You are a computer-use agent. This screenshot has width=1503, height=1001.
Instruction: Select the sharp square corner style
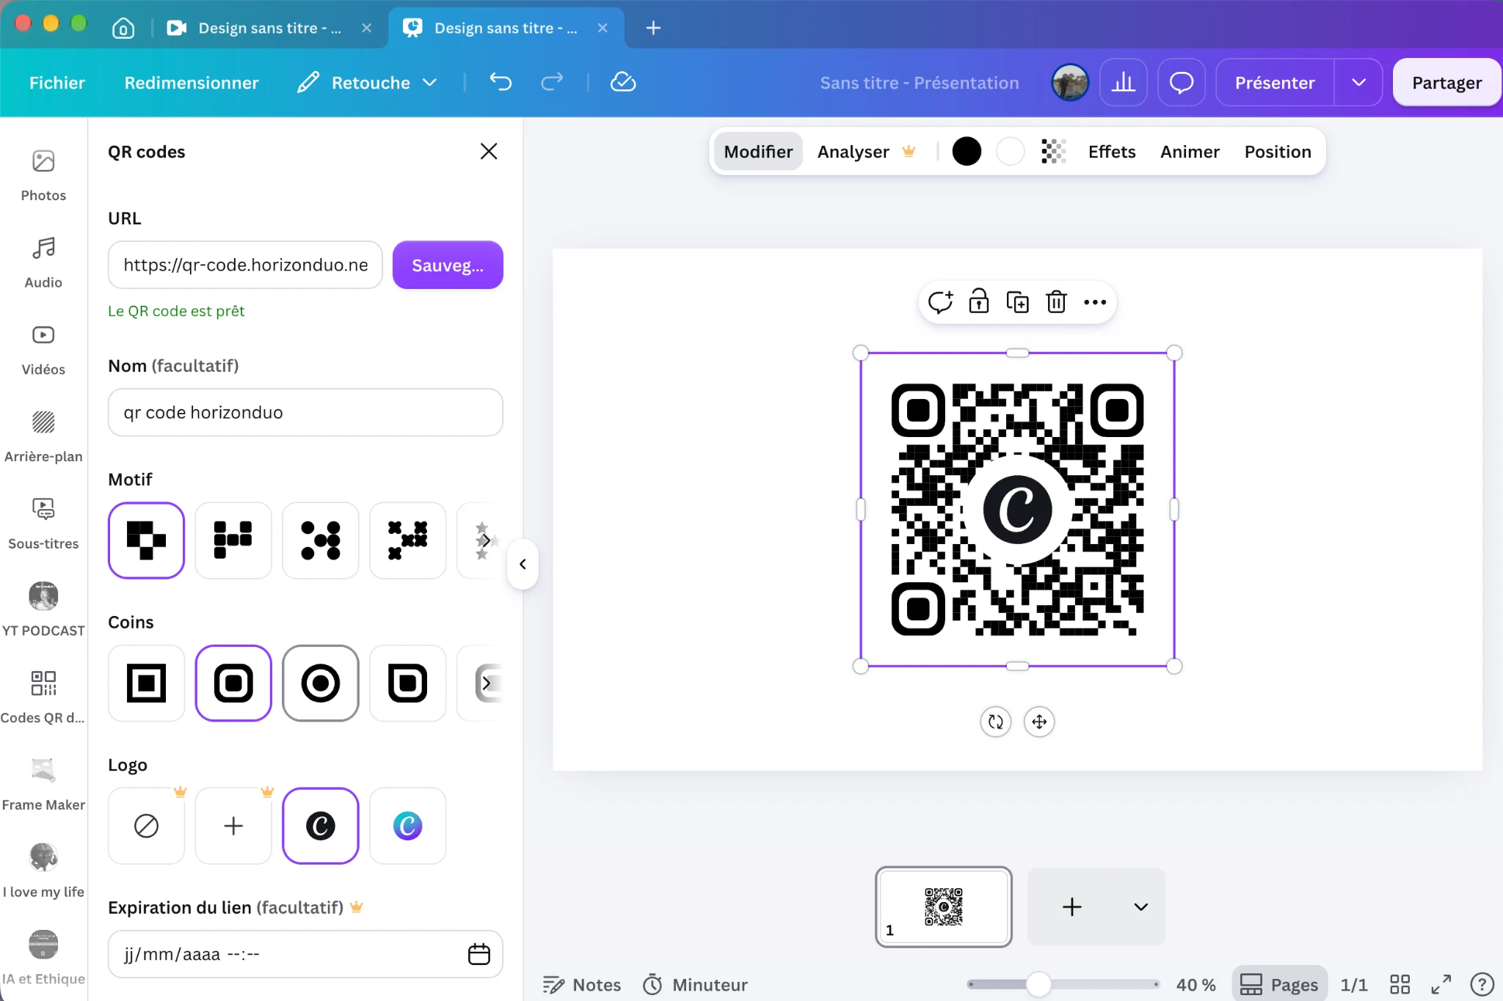[x=146, y=683]
